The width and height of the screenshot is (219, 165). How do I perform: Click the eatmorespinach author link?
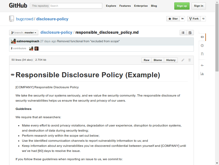[28, 41]
